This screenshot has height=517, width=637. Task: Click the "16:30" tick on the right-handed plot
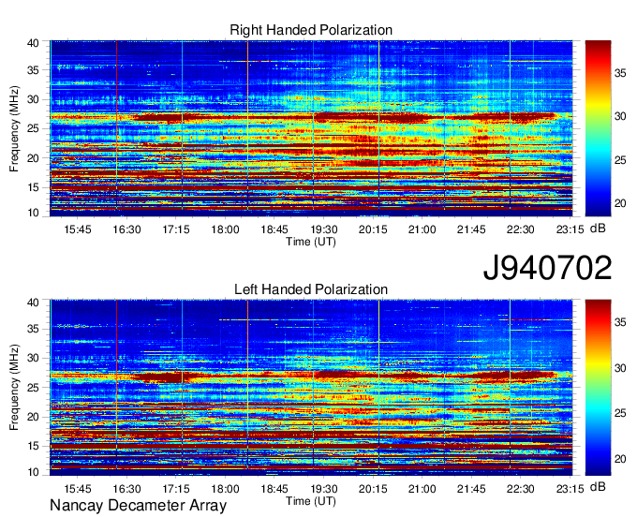(126, 229)
